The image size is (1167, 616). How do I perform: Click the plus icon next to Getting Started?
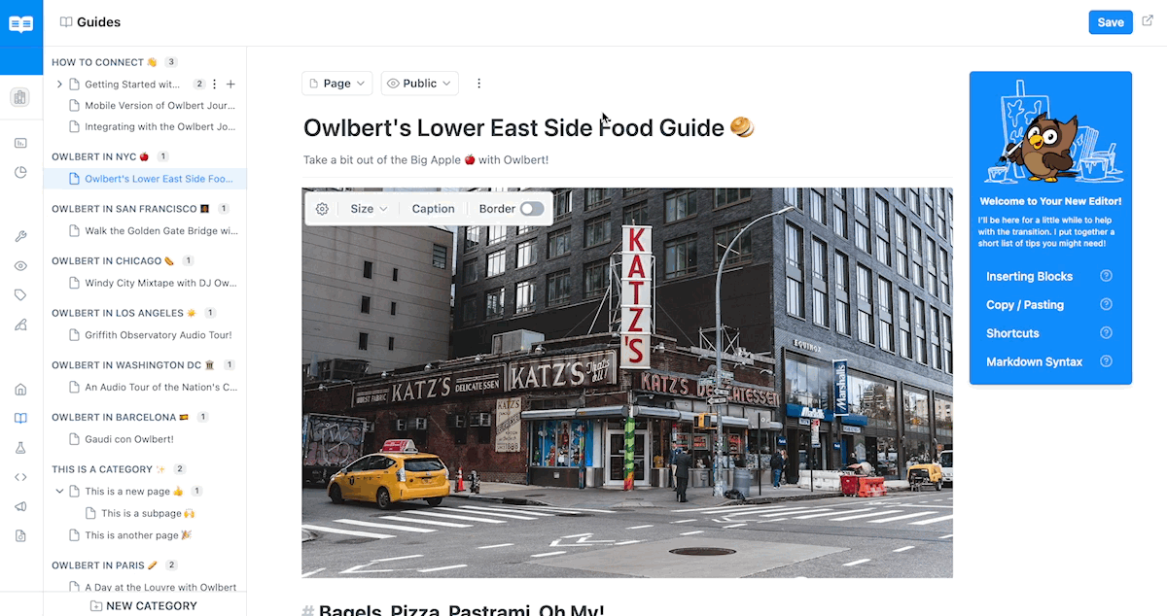click(230, 85)
